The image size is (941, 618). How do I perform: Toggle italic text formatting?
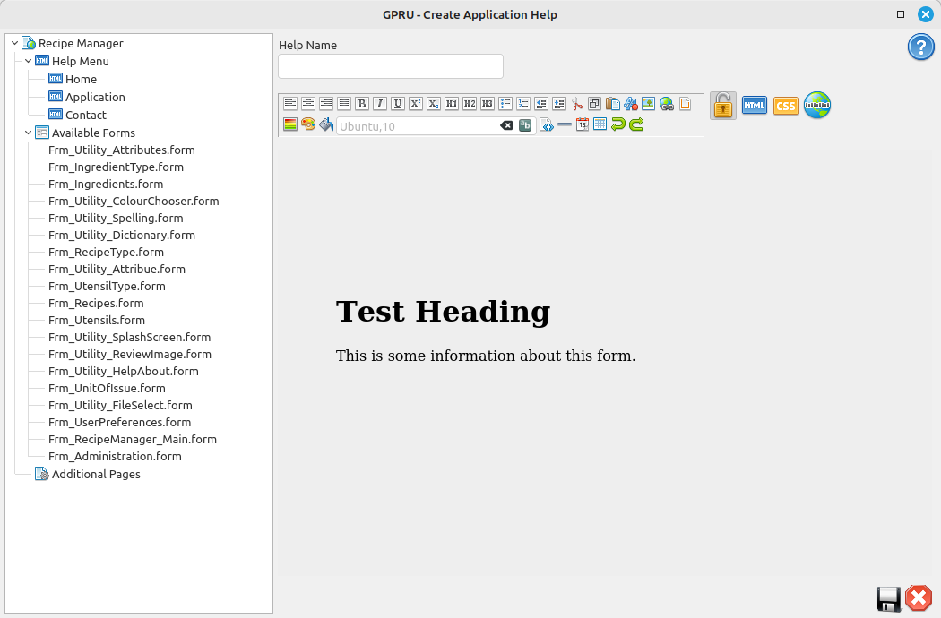[x=380, y=104]
